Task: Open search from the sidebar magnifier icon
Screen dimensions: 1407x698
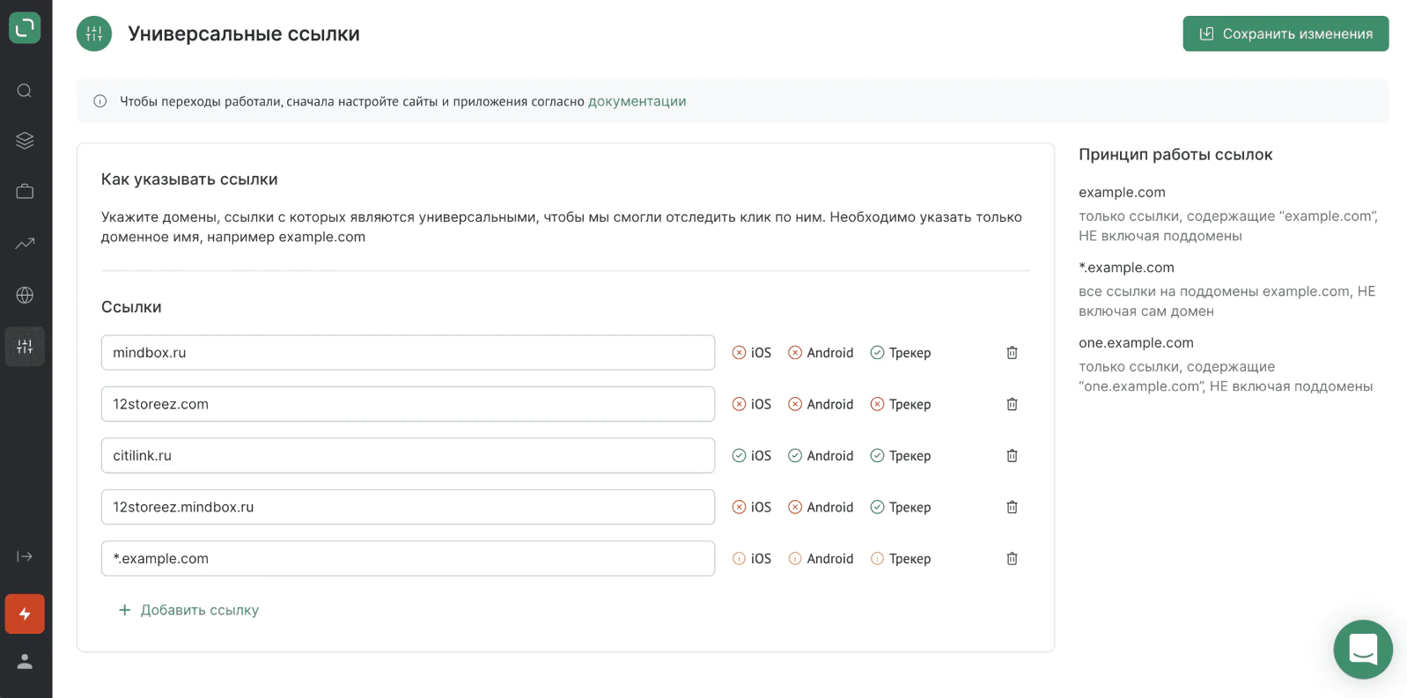Action: [x=25, y=91]
